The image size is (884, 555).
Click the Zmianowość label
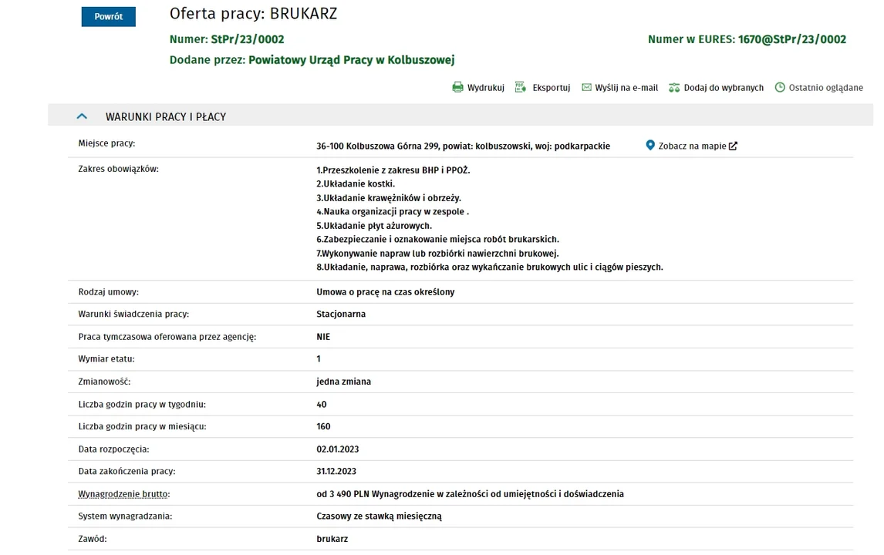(x=104, y=382)
